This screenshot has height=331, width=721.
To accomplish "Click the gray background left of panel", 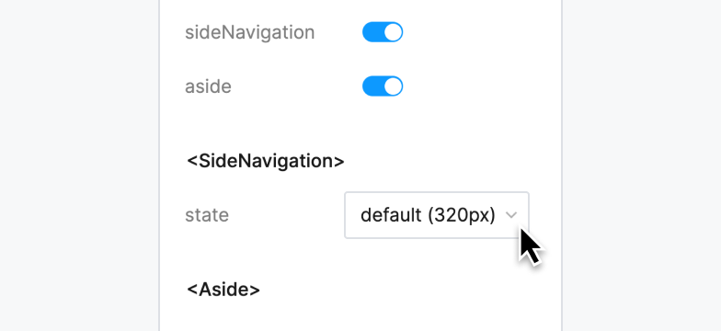I will [x=79, y=165].
